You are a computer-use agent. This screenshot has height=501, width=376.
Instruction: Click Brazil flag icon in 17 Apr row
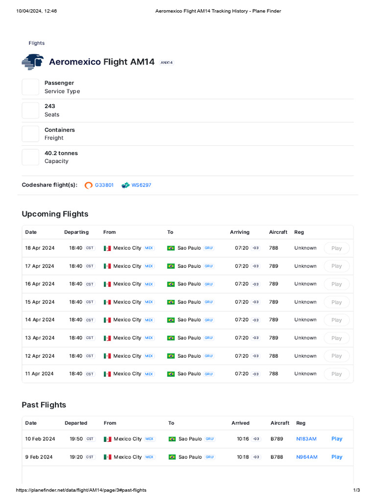pos(171,266)
